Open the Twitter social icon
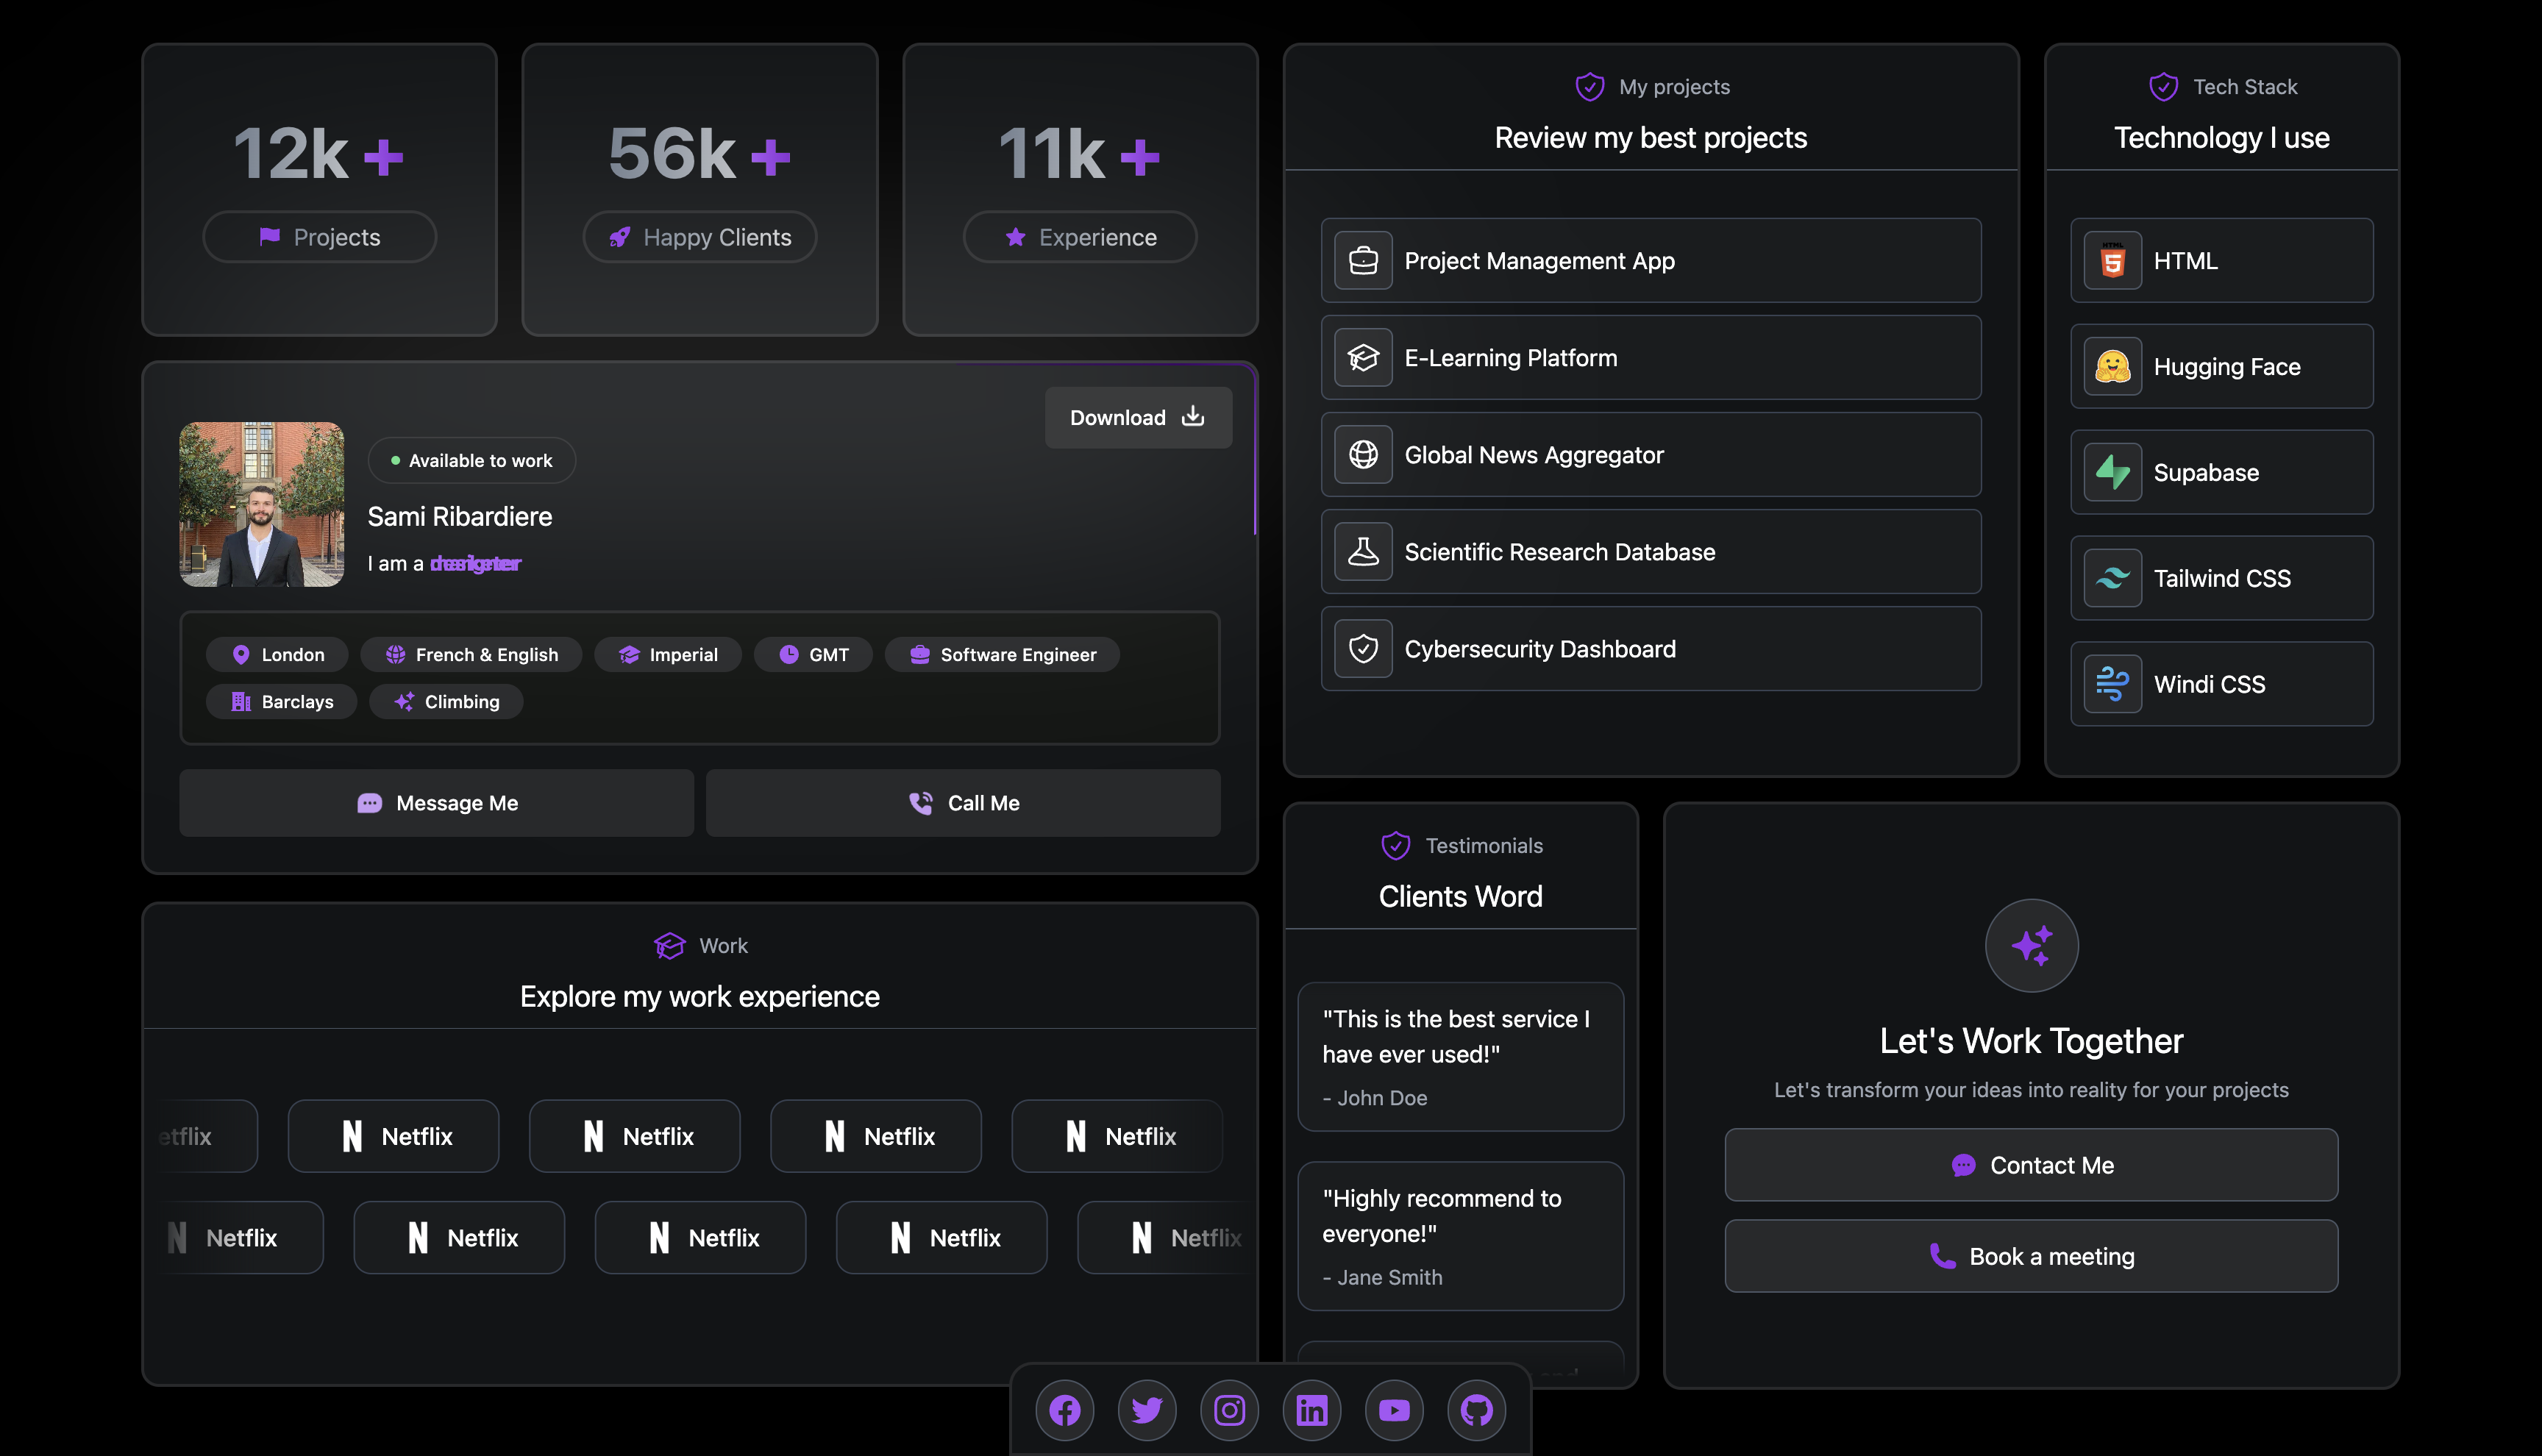This screenshot has height=1456, width=2542. point(1147,1410)
